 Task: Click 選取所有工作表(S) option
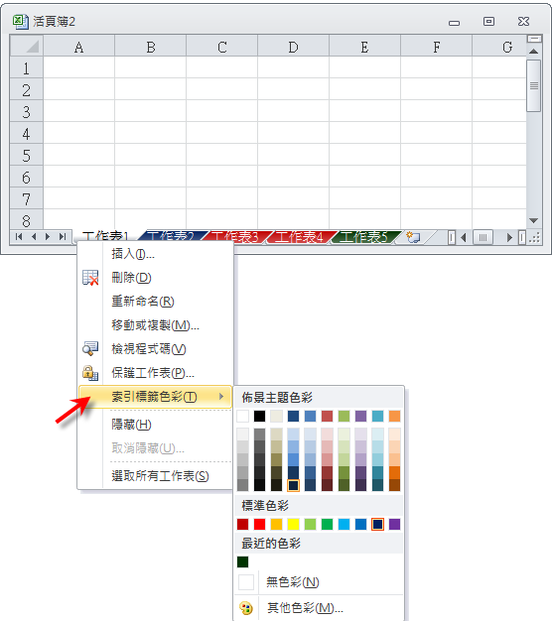coord(160,475)
